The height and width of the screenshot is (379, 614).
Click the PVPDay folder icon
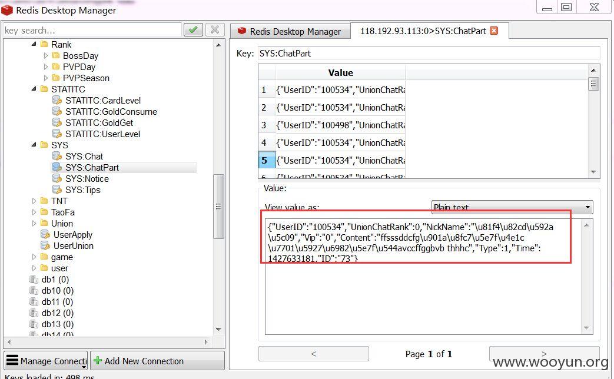(56, 67)
